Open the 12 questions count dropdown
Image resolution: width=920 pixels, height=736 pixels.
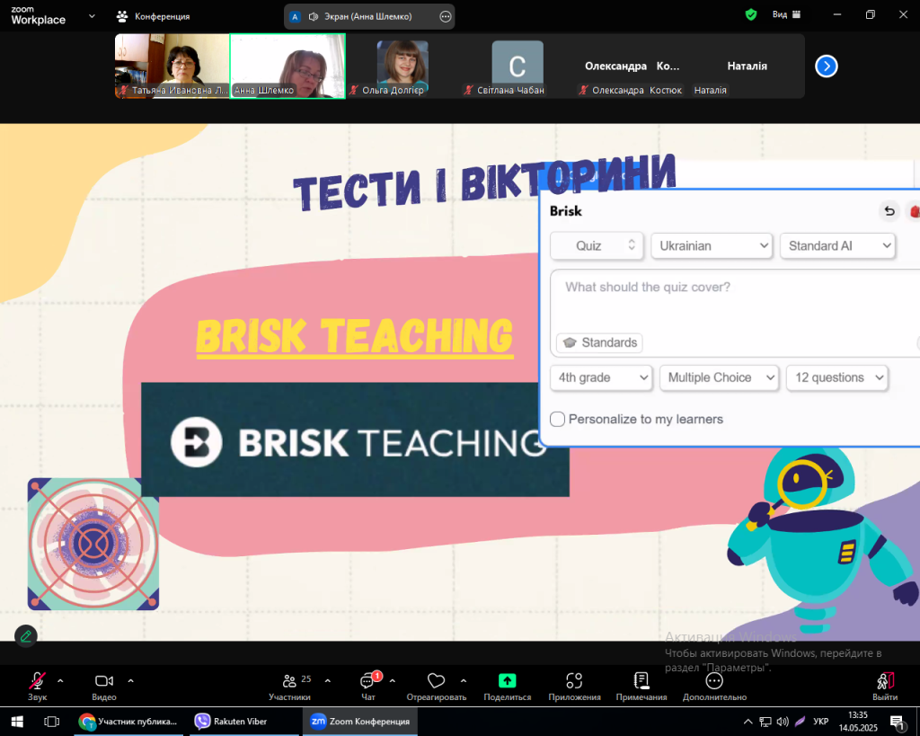837,378
